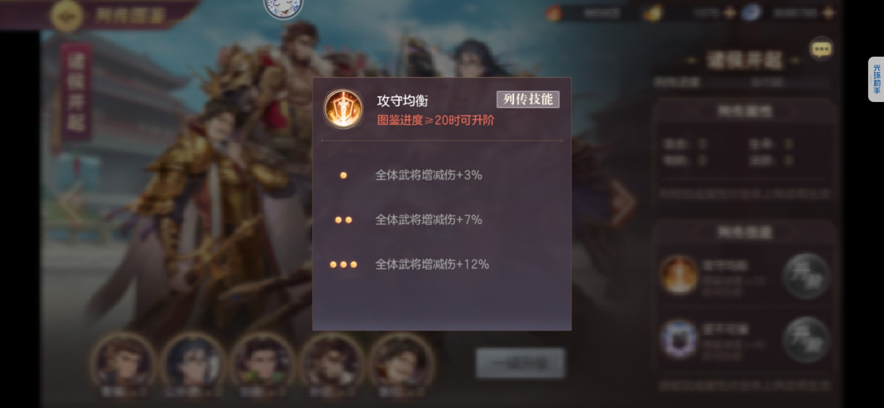Click the 攻守均衡 skill flame icon

click(x=343, y=109)
